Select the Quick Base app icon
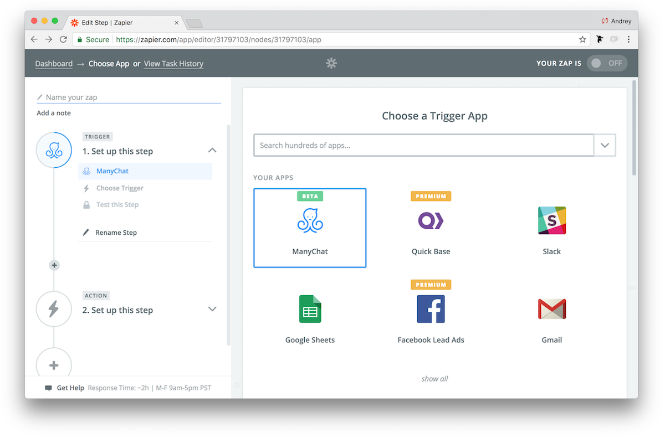Screen dimensions: 665x443 click(431, 220)
